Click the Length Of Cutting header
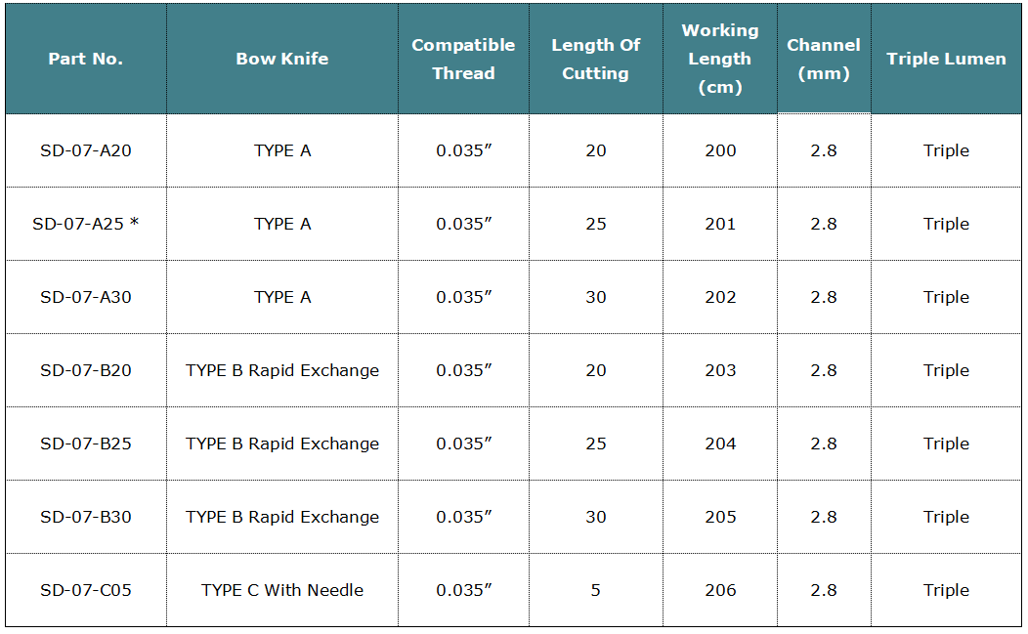The width and height of the screenshot is (1028, 634). (596, 59)
